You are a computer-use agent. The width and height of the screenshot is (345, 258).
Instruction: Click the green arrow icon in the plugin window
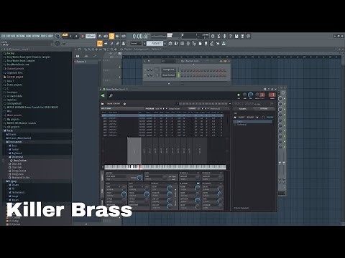coord(103,95)
